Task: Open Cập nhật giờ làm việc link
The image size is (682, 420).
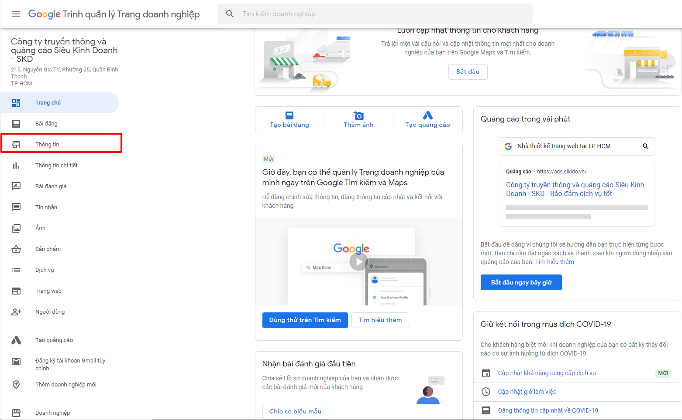Action: (x=527, y=392)
